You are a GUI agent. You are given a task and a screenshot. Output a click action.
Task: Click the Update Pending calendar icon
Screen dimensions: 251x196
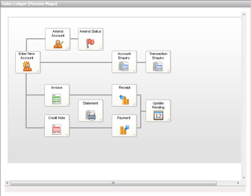pyautogui.click(x=158, y=115)
